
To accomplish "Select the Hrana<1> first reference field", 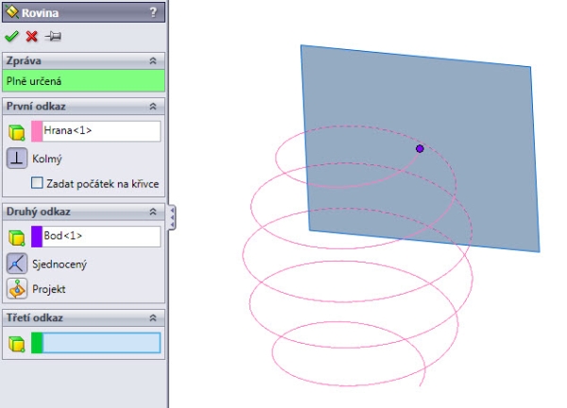I will coord(101,131).
